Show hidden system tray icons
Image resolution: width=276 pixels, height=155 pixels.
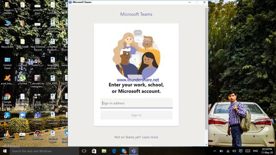215,151
